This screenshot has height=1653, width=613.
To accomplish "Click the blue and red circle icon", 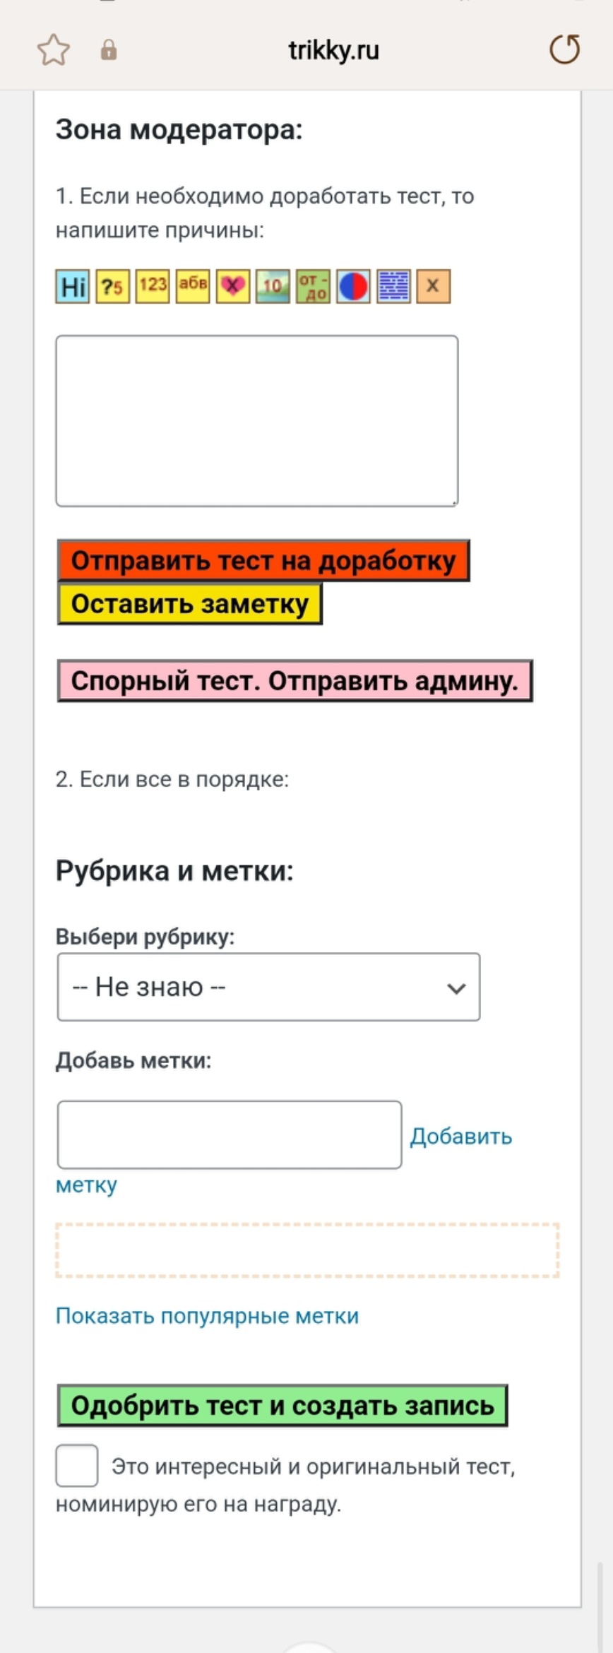I will (353, 287).
